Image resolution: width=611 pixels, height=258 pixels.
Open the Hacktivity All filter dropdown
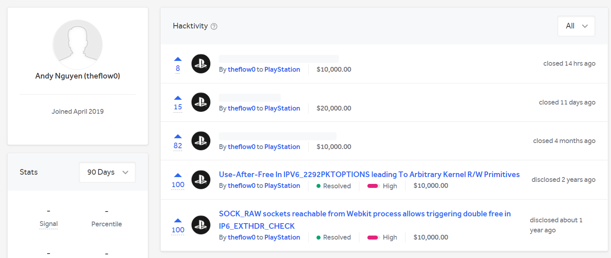(576, 26)
